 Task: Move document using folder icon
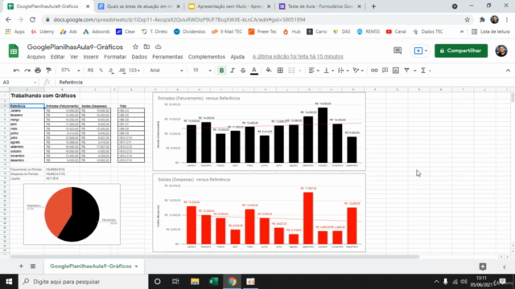pyautogui.click(x=146, y=47)
